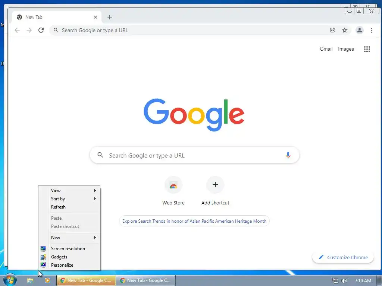The width and height of the screenshot is (382, 286).
Task: Click the network tray icon
Action: 335,281
